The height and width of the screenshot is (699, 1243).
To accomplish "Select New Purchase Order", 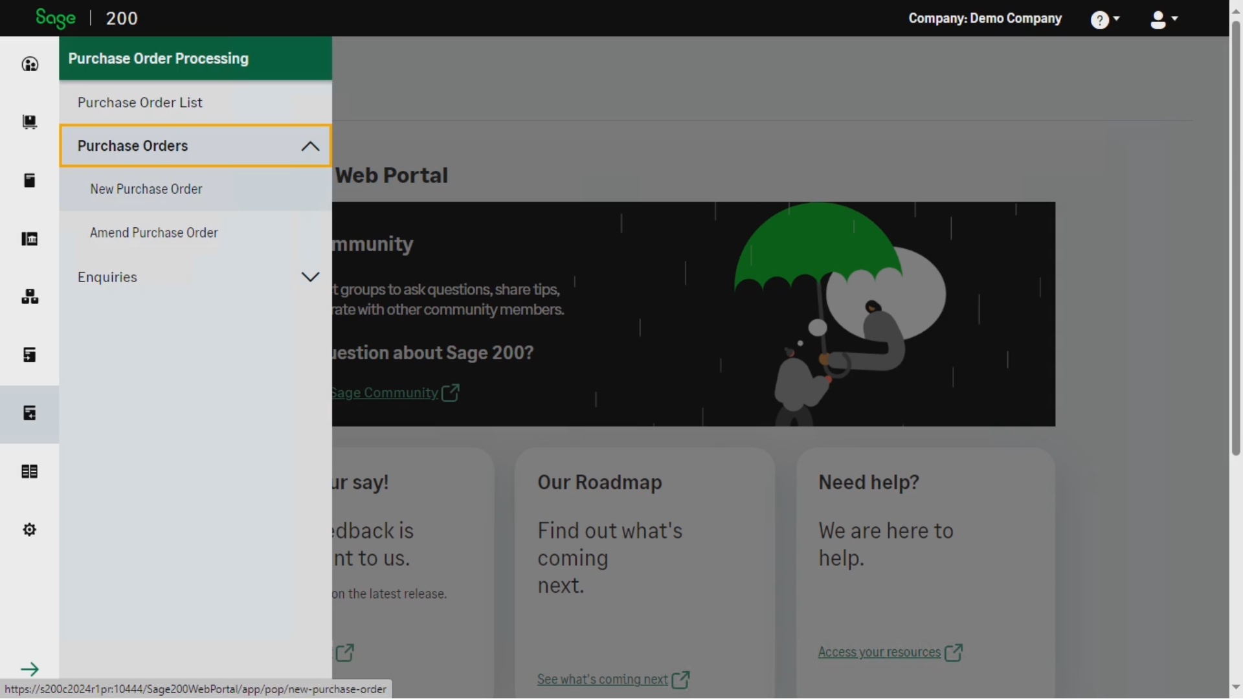I will (196, 189).
